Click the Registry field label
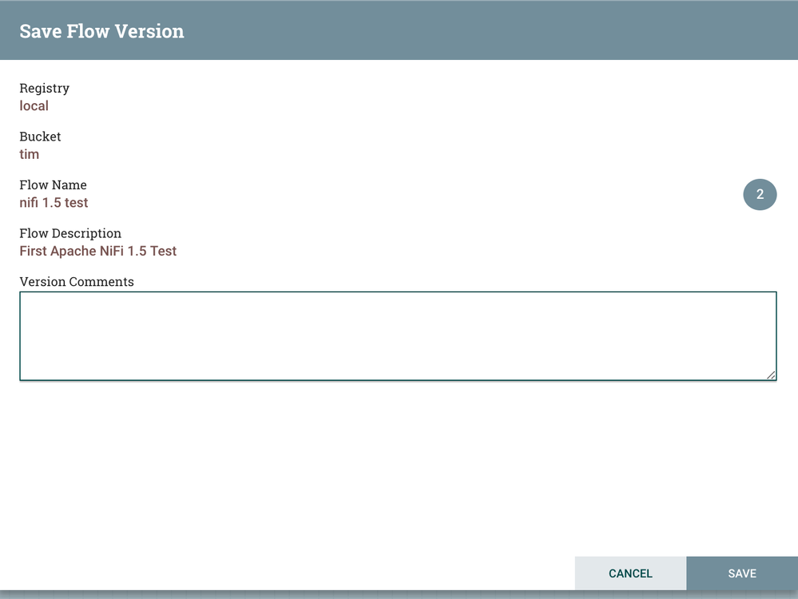This screenshot has height=599, width=798. click(44, 88)
